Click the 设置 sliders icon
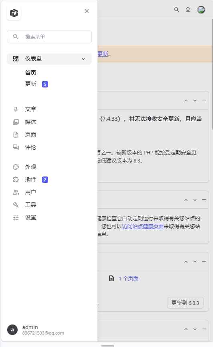Screen dimensions: 213x347 point(16,217)
